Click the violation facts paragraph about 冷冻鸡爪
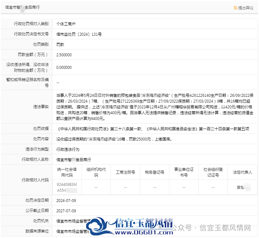Screen dimensions: 259x238 tap(155, 107)
